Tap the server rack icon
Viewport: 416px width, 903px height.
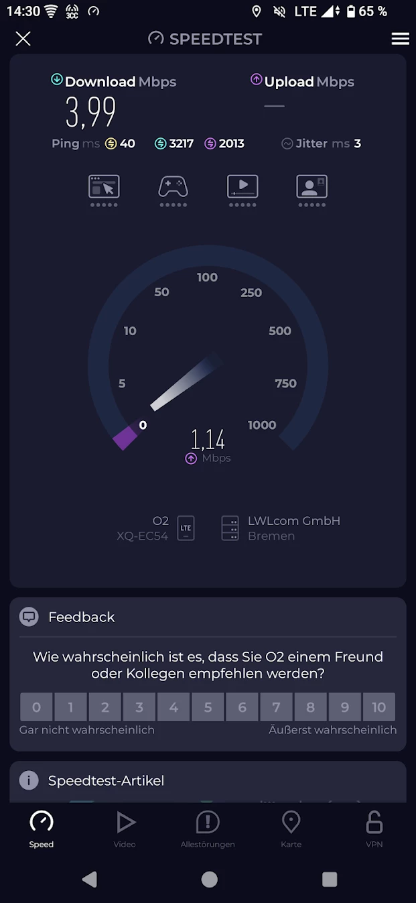[230, 528]
